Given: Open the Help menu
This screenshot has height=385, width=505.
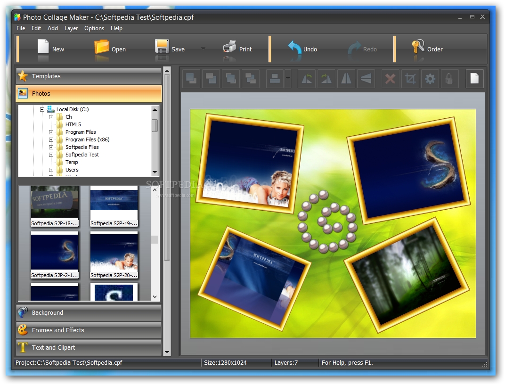Looking at the screenshot, I should click(116, 28).
